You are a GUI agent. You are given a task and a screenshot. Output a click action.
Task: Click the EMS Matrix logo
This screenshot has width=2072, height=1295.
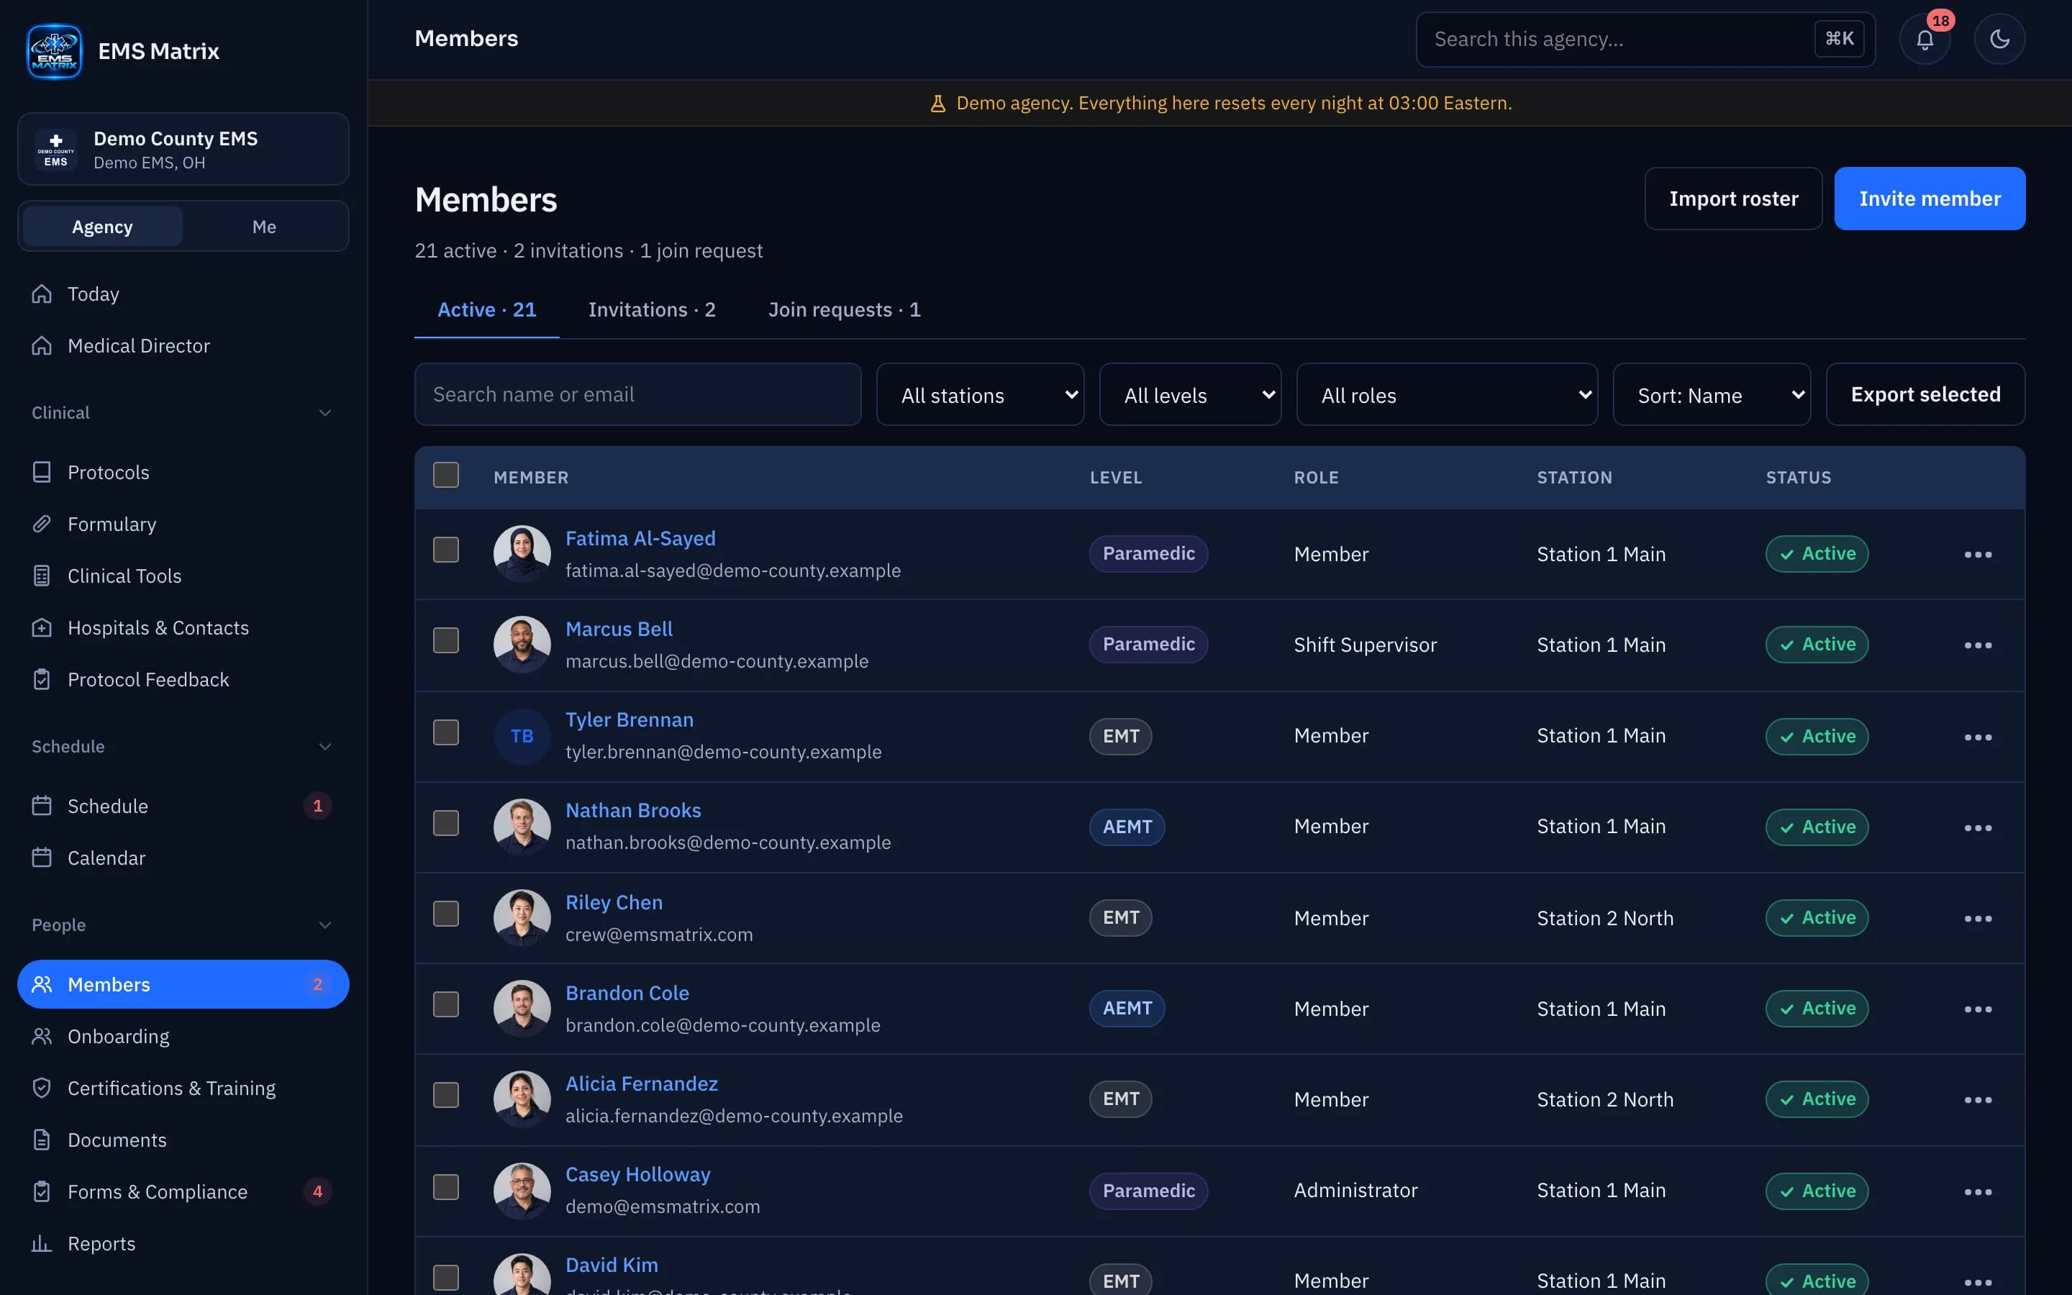click(x=54, y=51)
